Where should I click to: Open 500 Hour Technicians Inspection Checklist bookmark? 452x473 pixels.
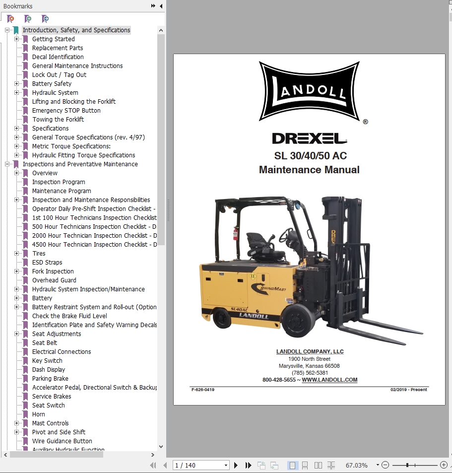coord(94,226)
